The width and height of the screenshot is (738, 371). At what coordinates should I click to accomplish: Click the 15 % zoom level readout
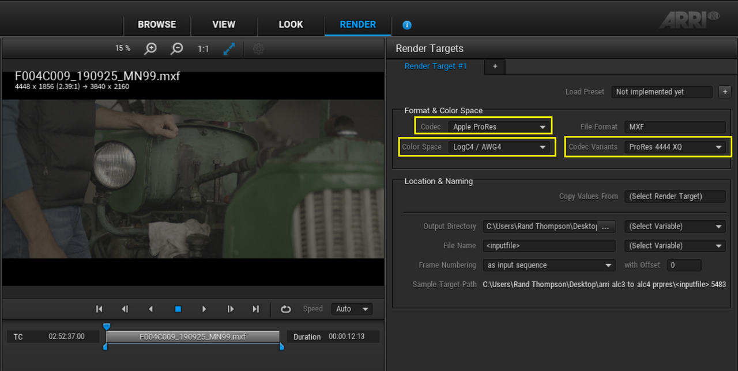coord(123,48)
